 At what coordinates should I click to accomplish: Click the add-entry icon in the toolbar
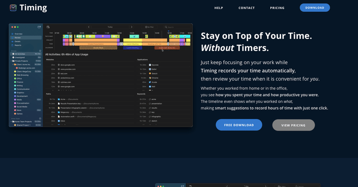[48, 27]
